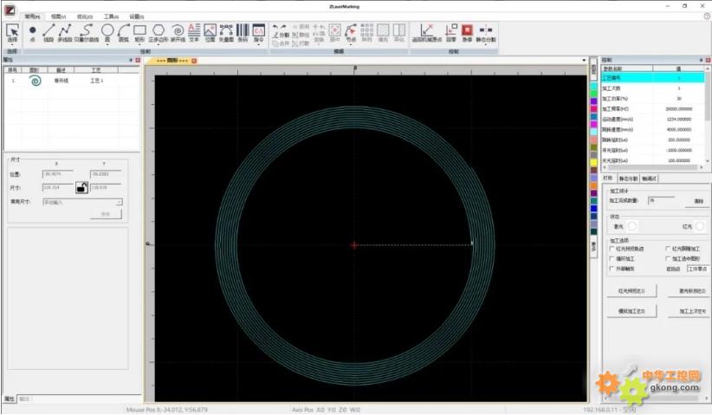Select the spiral object row in list

(x=72, y=81)
